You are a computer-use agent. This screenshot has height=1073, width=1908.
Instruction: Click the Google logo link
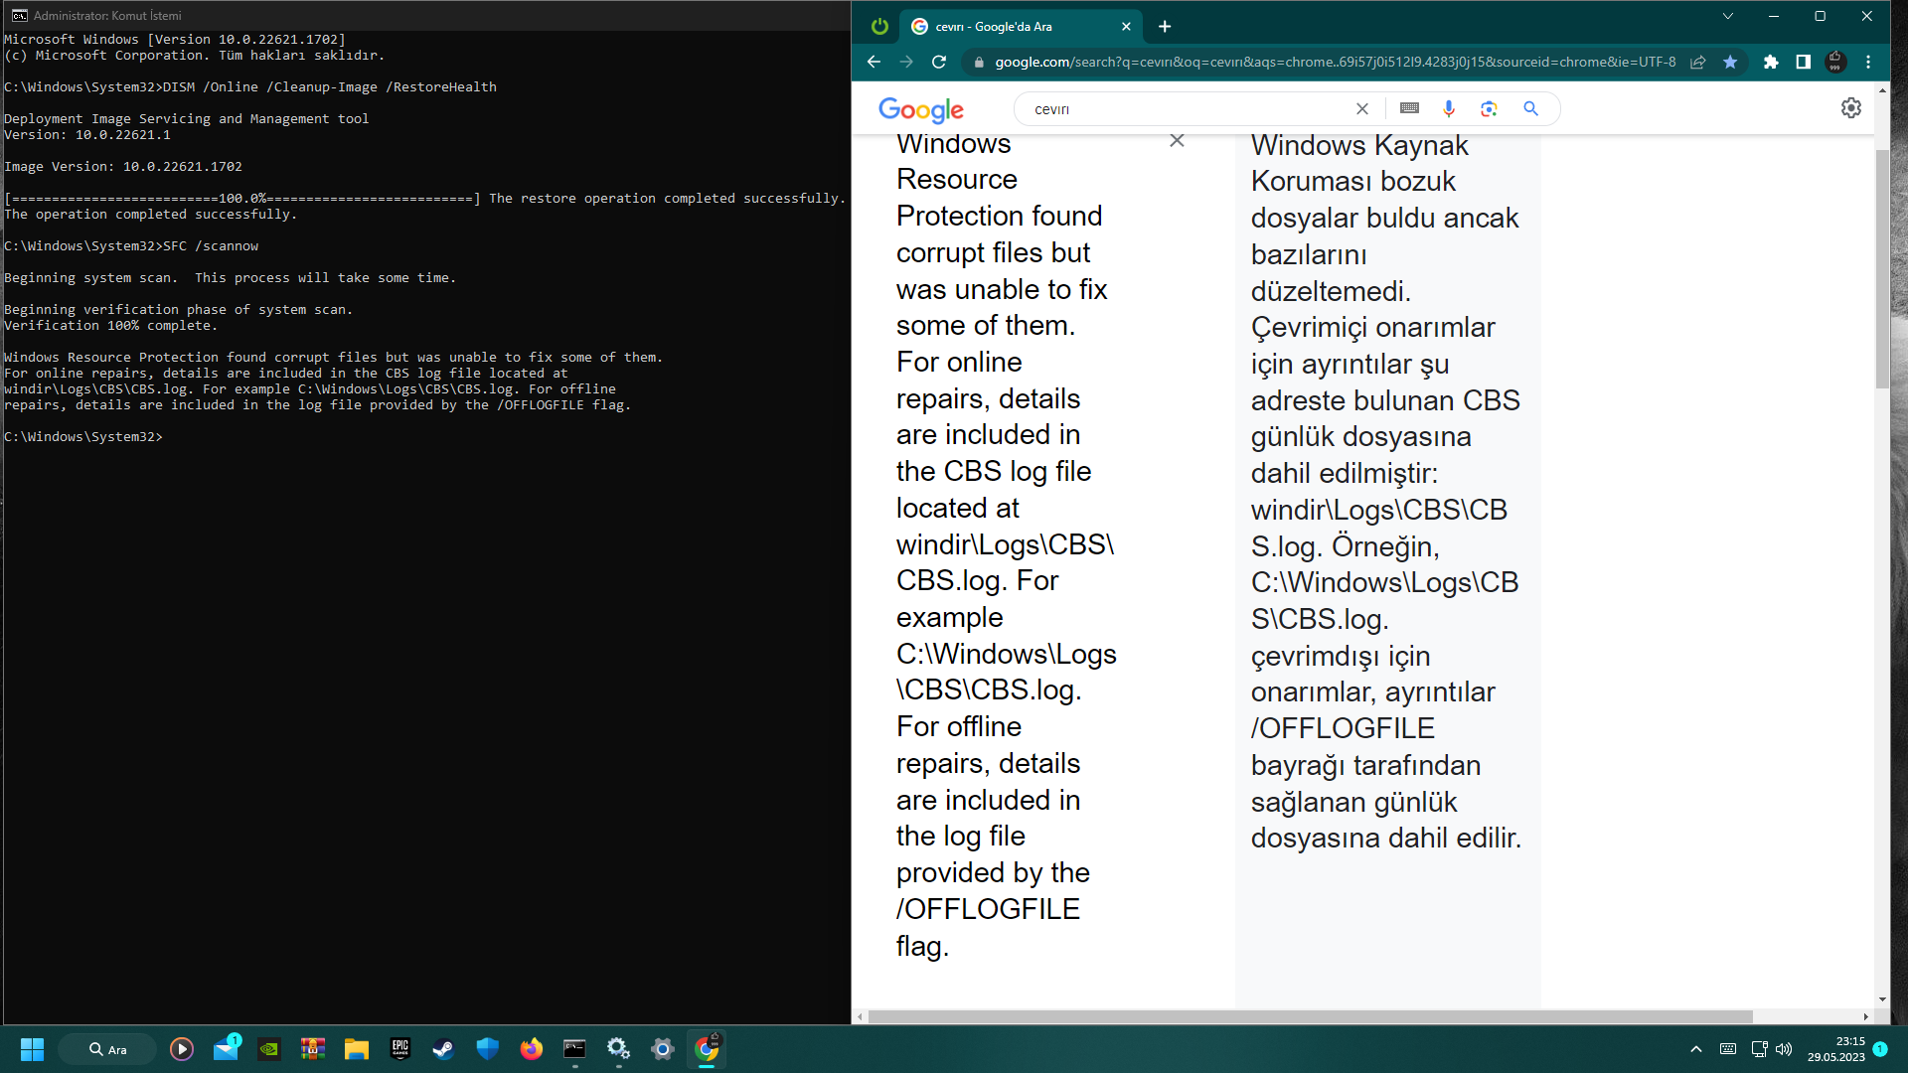click(921, 109)
